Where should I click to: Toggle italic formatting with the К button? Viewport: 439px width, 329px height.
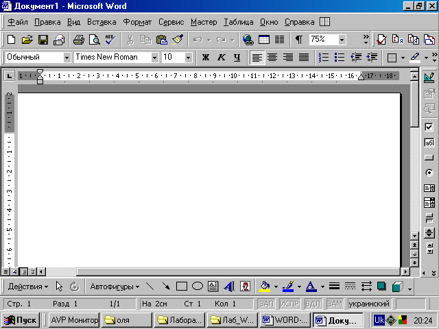(x=221, y=58)
